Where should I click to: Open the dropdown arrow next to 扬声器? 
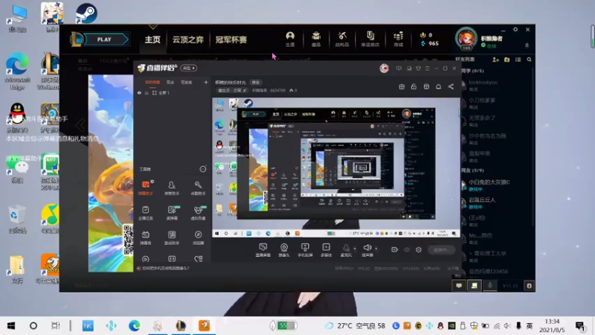click(x=376, y=249)
